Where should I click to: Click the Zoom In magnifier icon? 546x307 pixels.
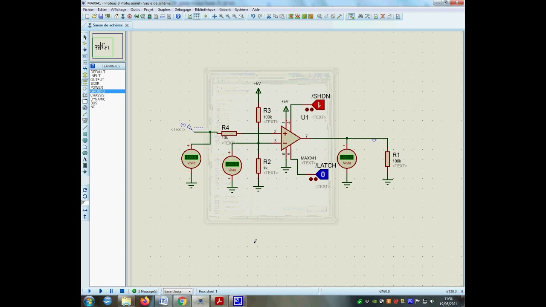(221, 16)
